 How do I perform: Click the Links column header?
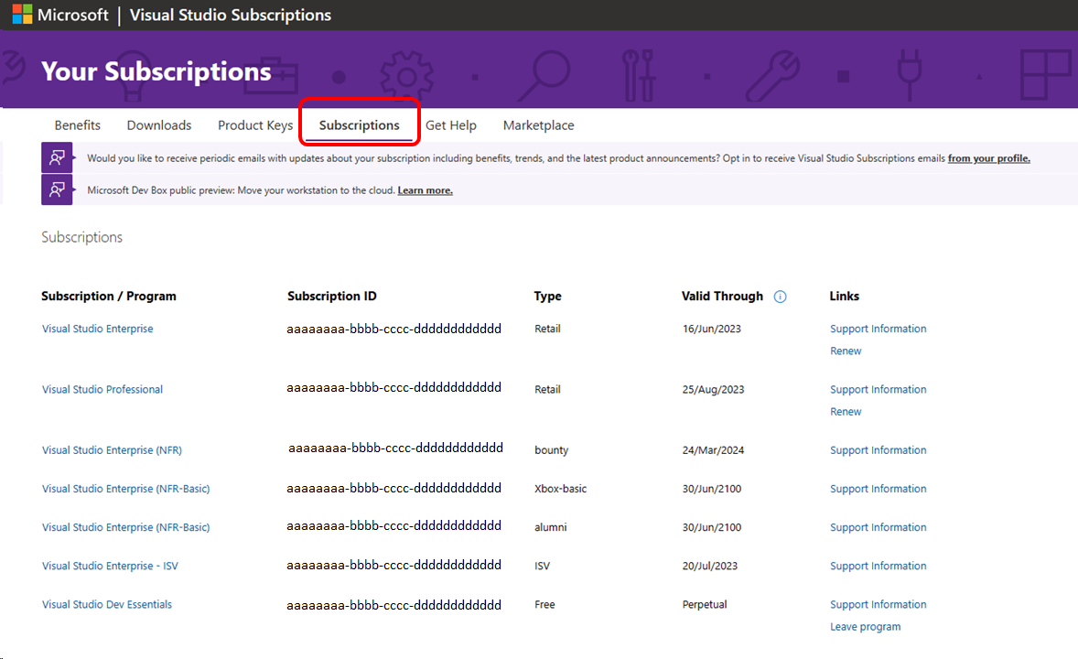845,296
